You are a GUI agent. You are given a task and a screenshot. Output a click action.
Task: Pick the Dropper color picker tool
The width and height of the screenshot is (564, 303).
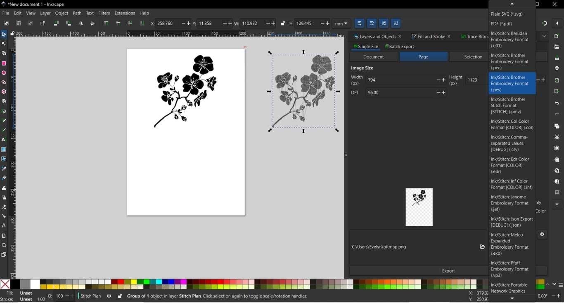tap(4, 169)
